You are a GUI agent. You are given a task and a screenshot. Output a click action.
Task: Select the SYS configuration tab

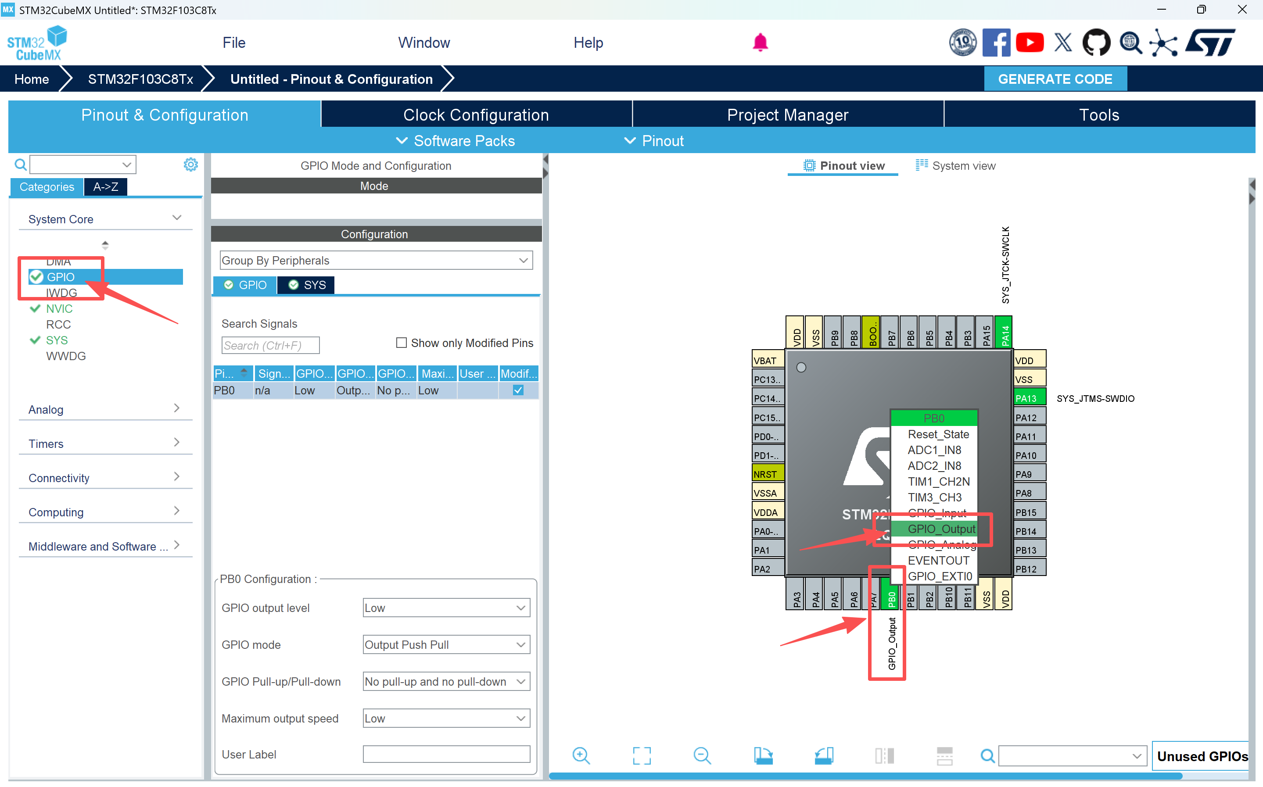tap(307, 285)
